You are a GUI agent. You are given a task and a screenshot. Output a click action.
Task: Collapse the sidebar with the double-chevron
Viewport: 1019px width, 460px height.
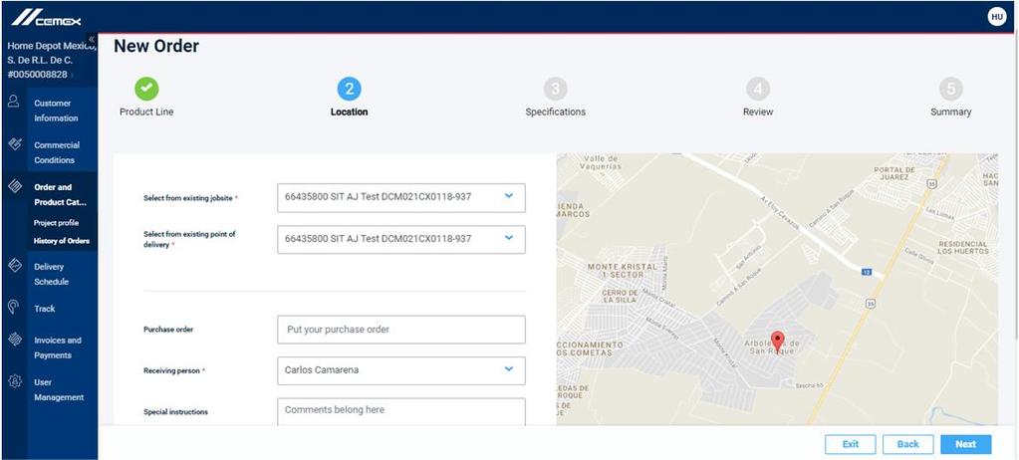(92, 39)
